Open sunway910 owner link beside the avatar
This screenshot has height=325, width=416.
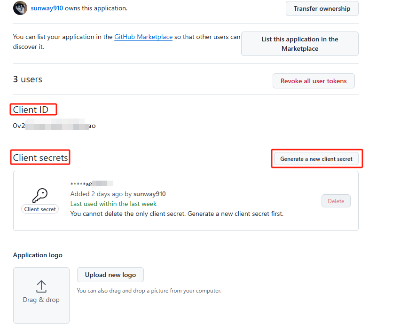(x=47, y=8)
